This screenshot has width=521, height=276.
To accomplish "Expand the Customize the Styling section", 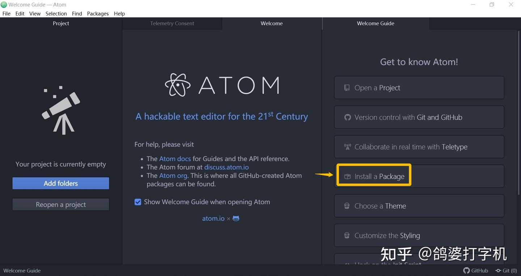I will click(x=419, y=235).
